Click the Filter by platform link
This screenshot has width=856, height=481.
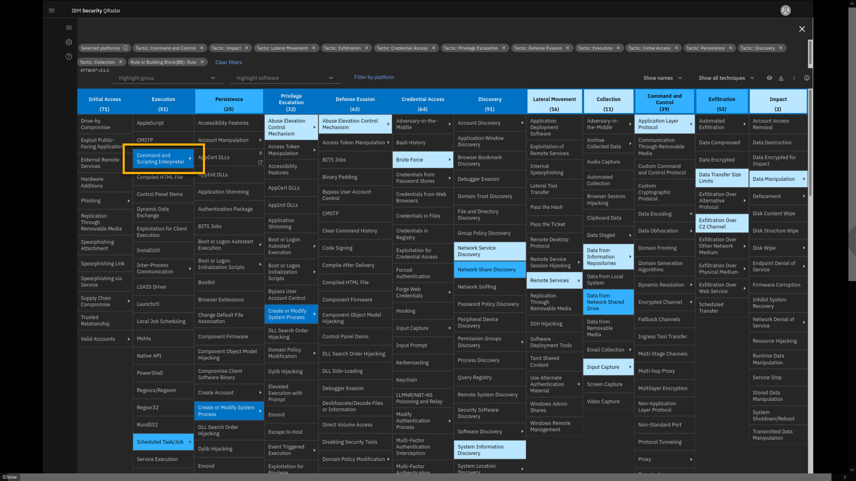[374, 77]
